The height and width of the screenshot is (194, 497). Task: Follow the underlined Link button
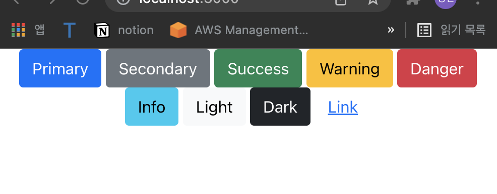[343, 107]
